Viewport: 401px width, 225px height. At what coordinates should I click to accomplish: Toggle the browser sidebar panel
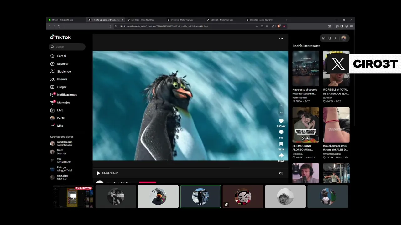(342, 26)
